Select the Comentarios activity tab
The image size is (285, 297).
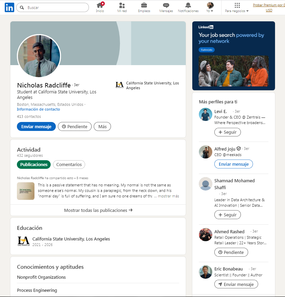point(69,164)
